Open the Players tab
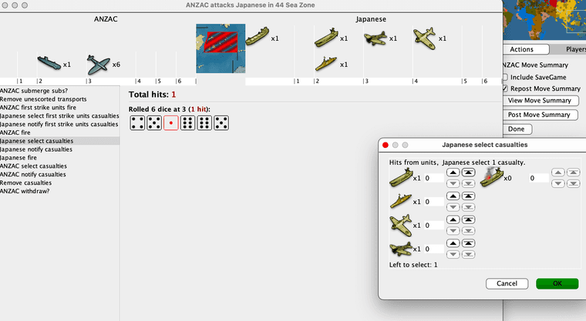586x321 pixels. (x=574, y=48)
